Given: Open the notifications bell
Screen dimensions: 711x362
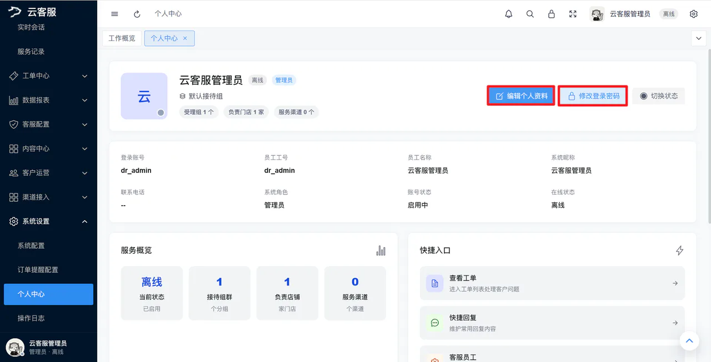Looking at the screenshot, I should (x=509, y=14).
